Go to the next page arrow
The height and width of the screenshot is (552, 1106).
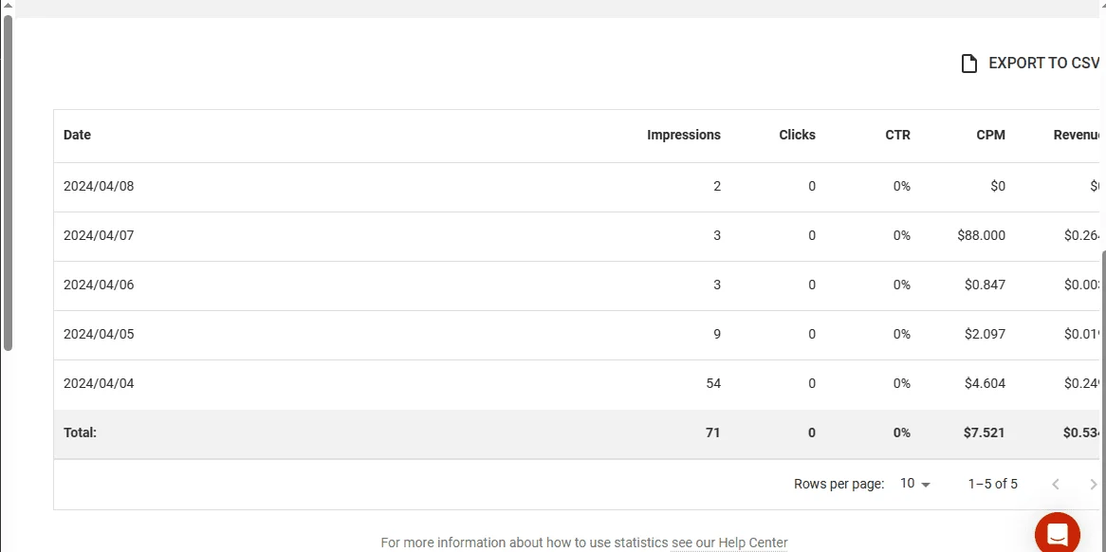pyautogui.click(x=1094, y=485)
